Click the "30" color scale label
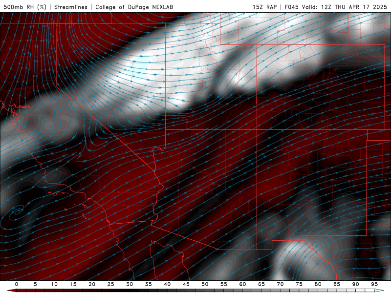Image resolution: width=391 pixels, height=293 pixels. point(130,284)
